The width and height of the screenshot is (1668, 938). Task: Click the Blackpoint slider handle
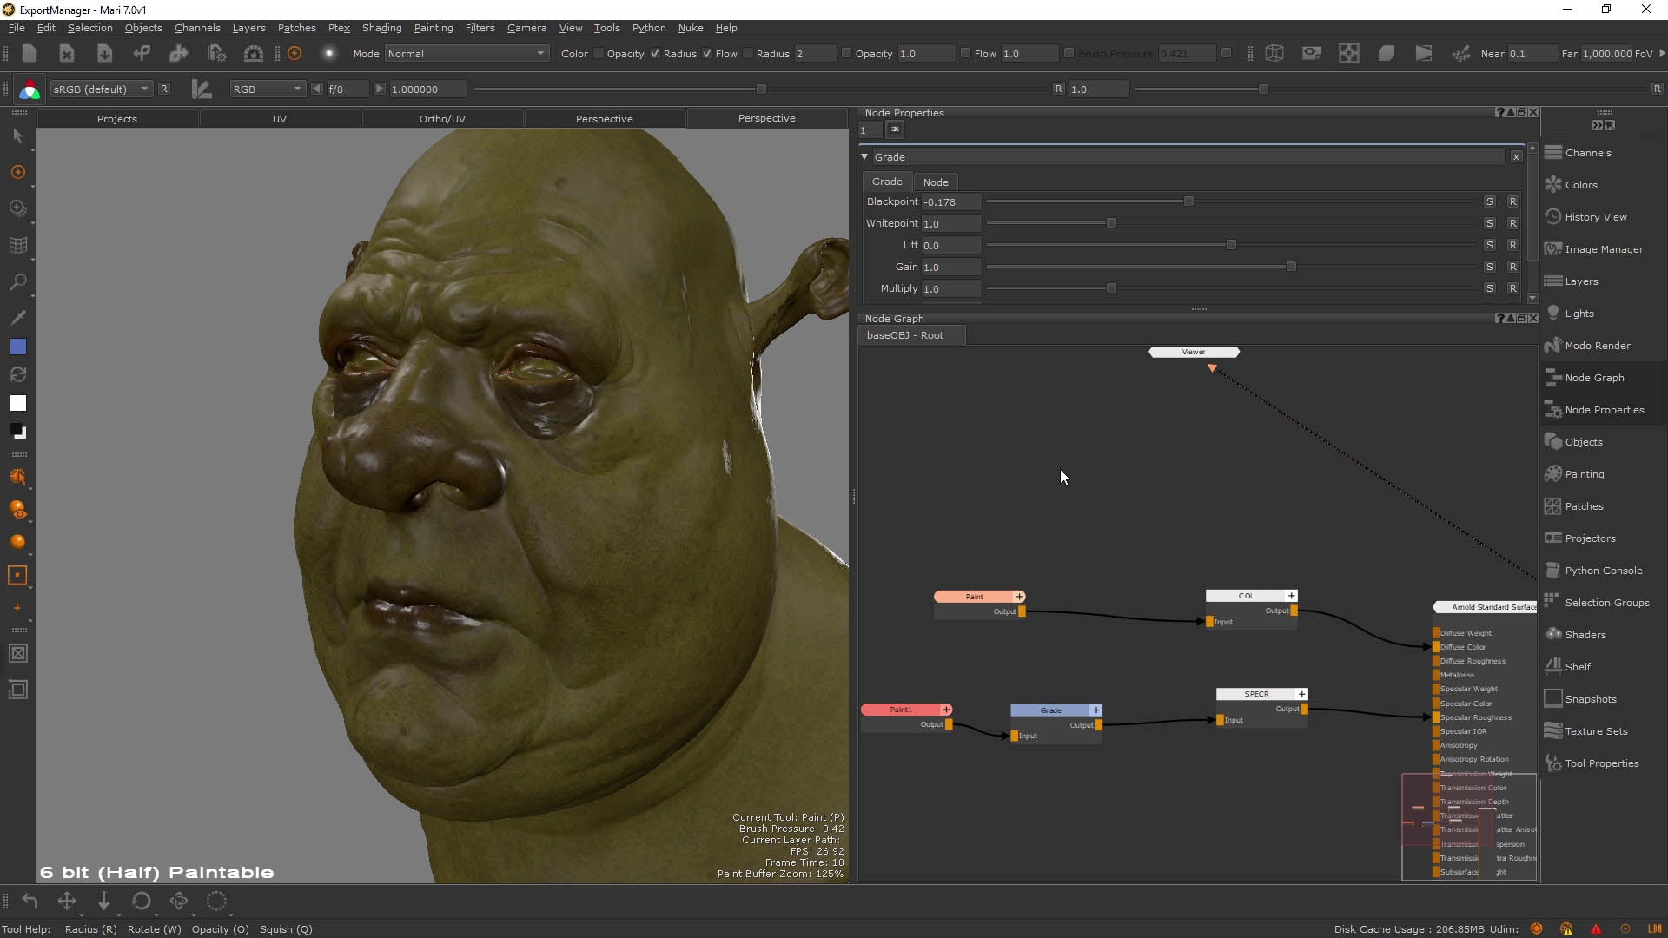pyautogui.click(x=1188, y=201)
